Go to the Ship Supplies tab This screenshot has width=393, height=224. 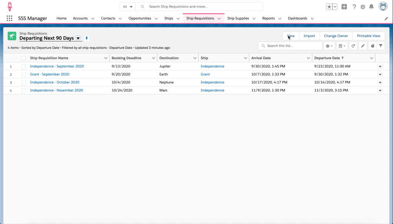238,18
